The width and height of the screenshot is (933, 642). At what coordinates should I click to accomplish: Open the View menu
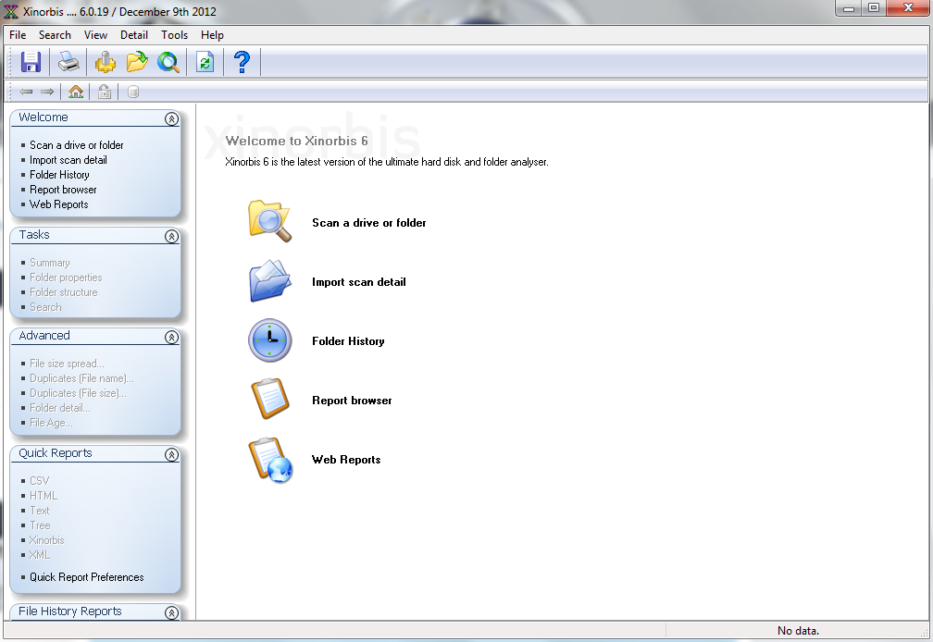95,35
